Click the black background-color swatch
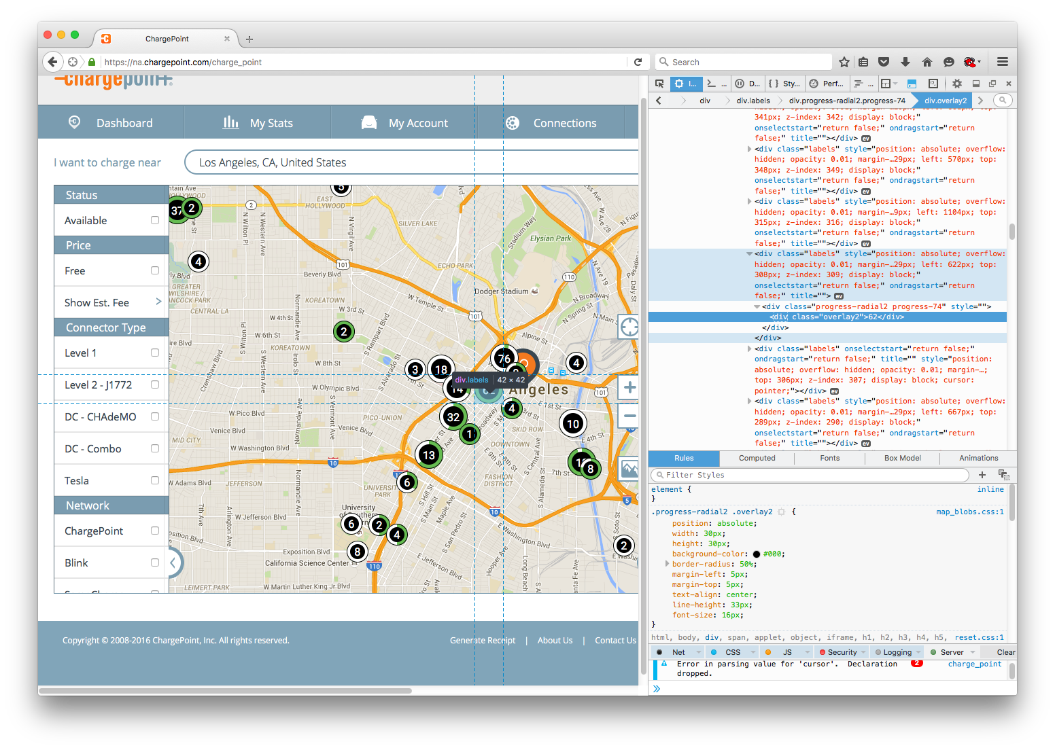This screenshot has width=1055, height=750. pyautogui.click(x=757, y=554)
